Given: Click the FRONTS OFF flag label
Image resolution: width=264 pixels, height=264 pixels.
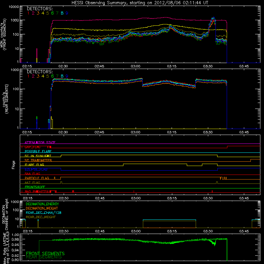Looking at the screenshot, I should pos(35,187).
